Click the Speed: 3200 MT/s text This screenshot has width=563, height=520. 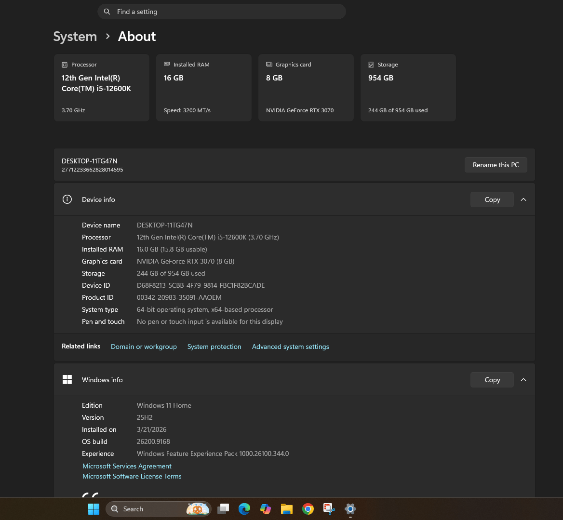tap(187, 110)
